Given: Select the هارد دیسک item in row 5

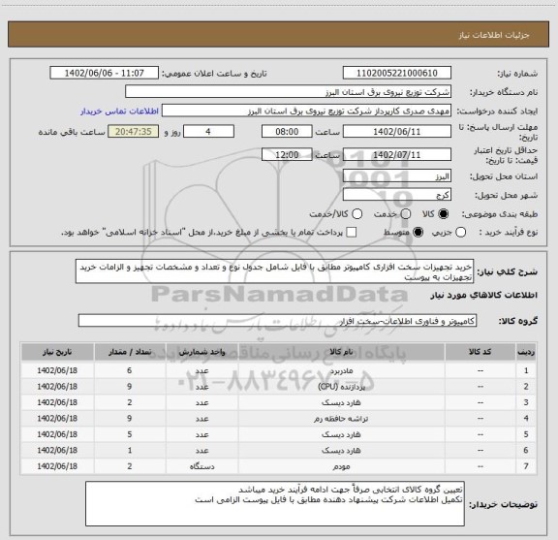Looking at the screenshot, I should tap(341, 434).
